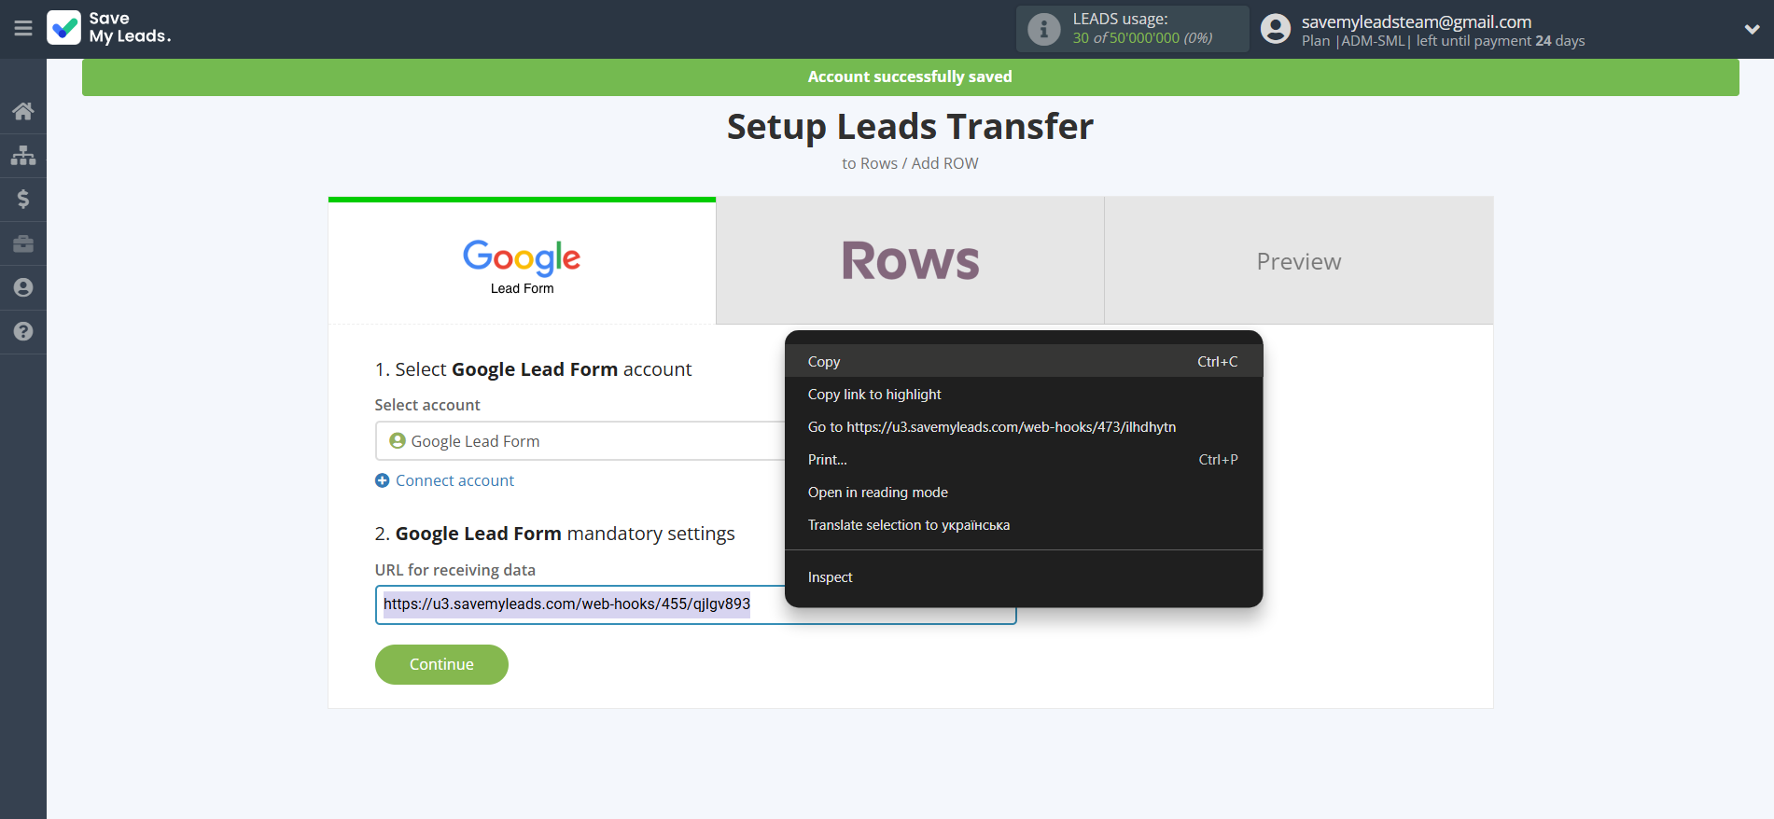
Task: Switch to the Rows tab
Action: pos(910,260)
